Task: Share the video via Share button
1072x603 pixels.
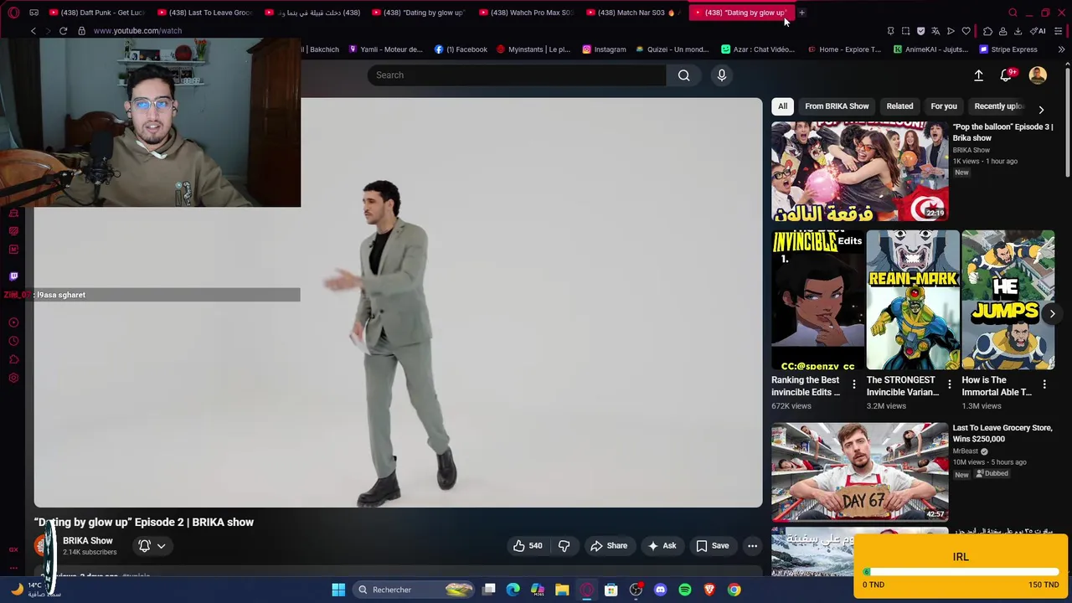Action: point(608,546)
